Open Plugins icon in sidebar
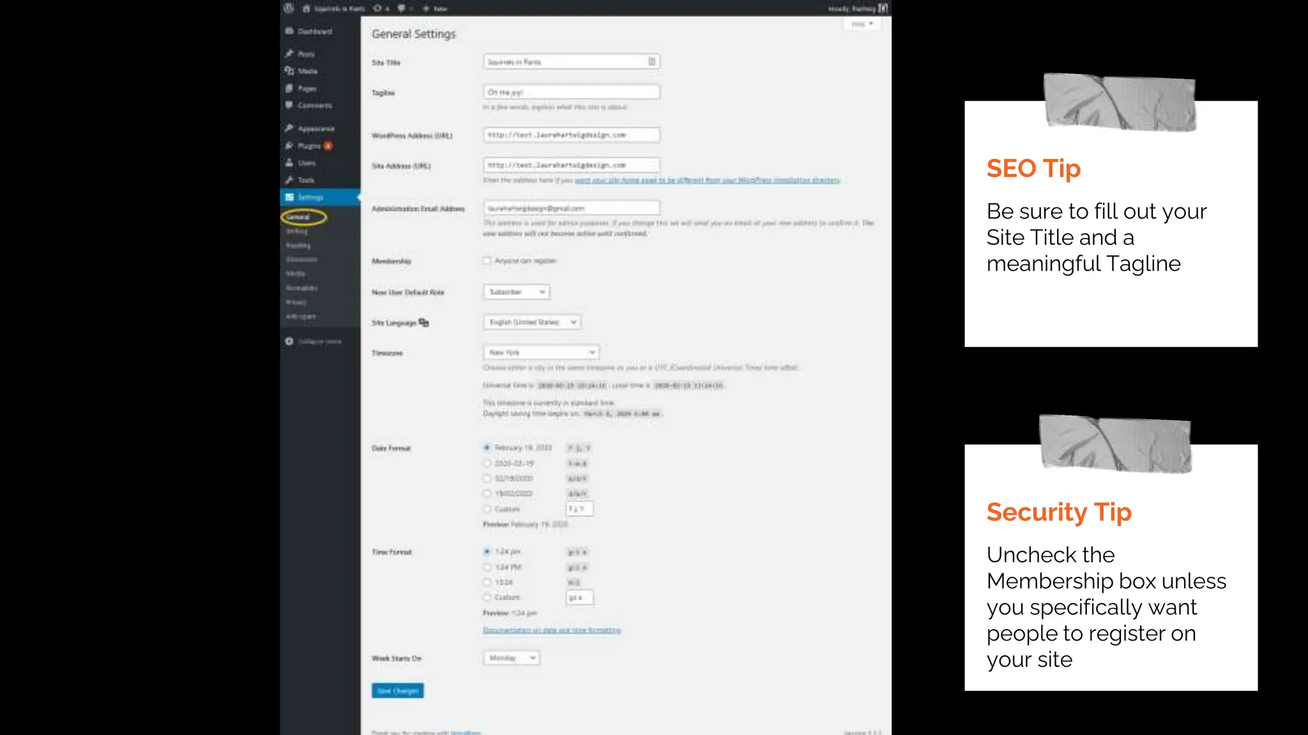Screen dimensions: 1308x735 point(289,145)
